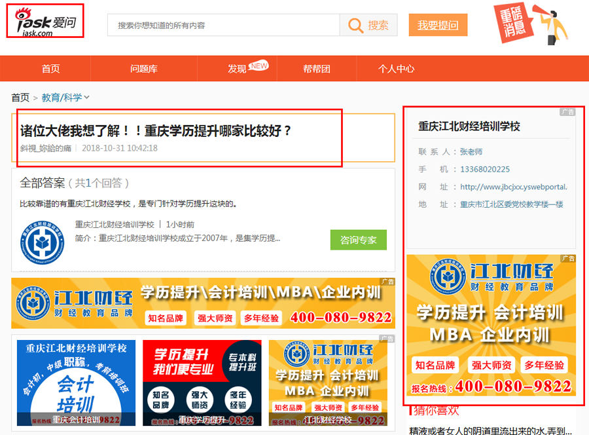Click the question title about 重庆学历提升
The image size is (589, 435).
pyautogui.click(x=156, y=131)
